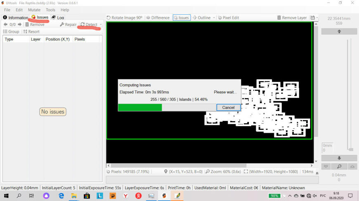This screenshot has width=359, height=201.
Task: Sort by the Type column header
Action: tap(16, 39)
